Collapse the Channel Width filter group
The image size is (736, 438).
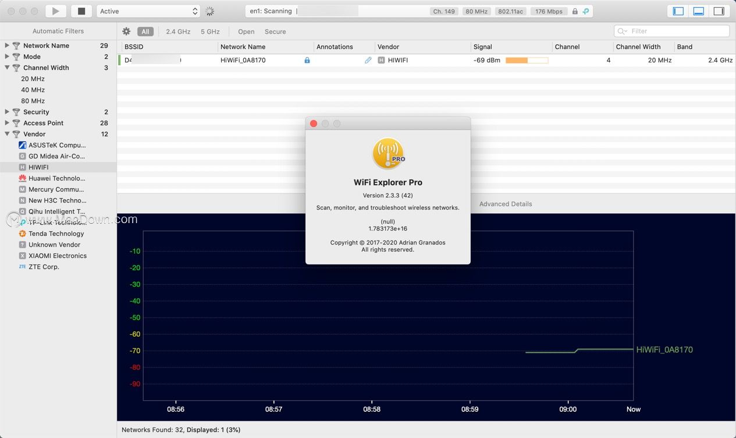[7, 68]
